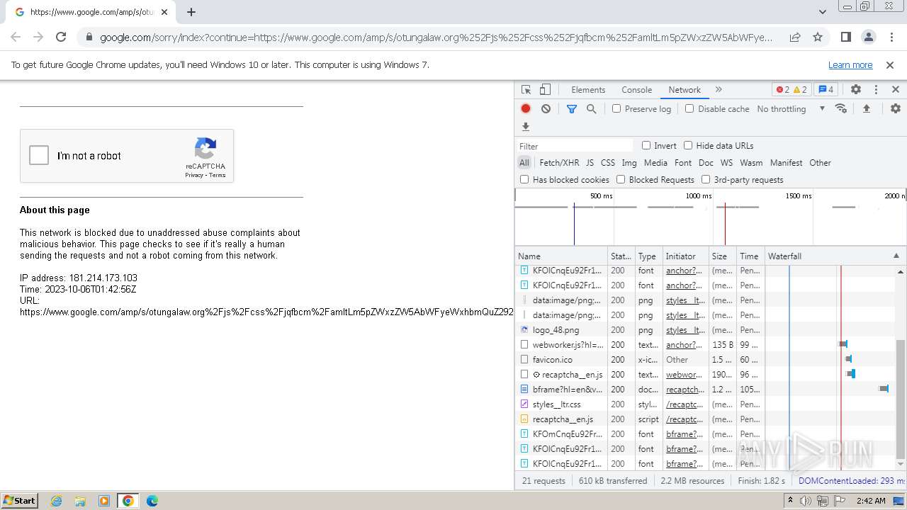The width and height of the screenshot is (907, 510).
Task: Open DevTools settings gear
Action: pos(856,90)
